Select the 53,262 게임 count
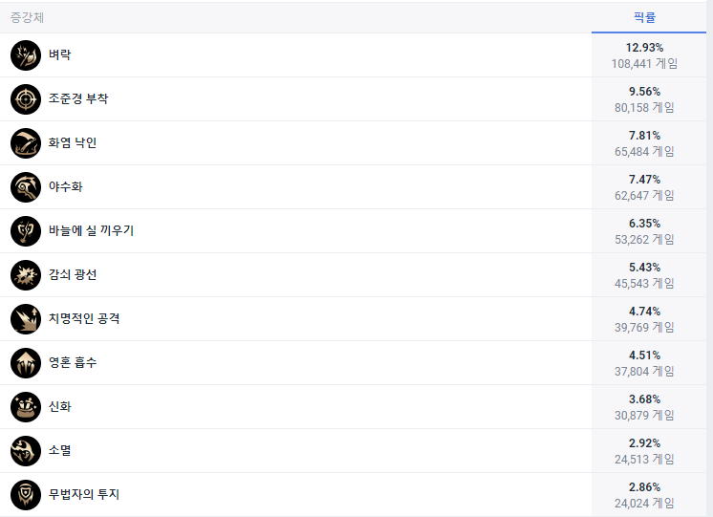The image size is (713, 517). (644, 239)
